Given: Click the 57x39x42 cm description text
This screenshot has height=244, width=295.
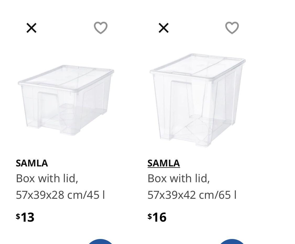Looking at the screenshot, I should (x=192, y=195).
